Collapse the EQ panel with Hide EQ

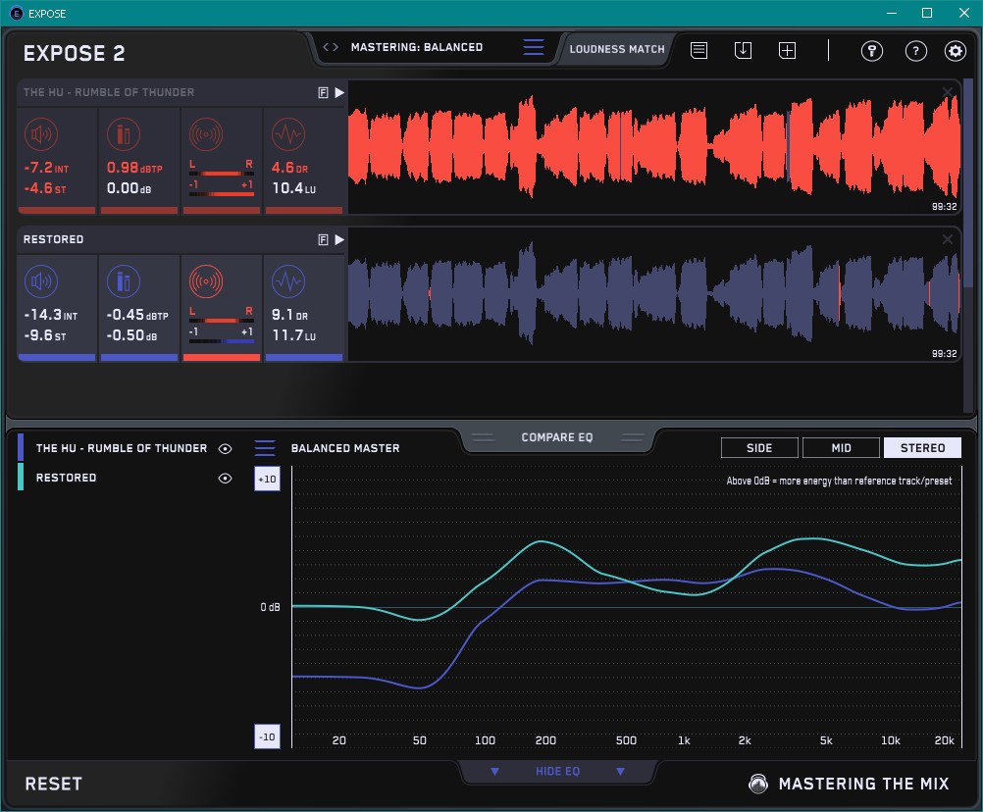tap(557, 772)
